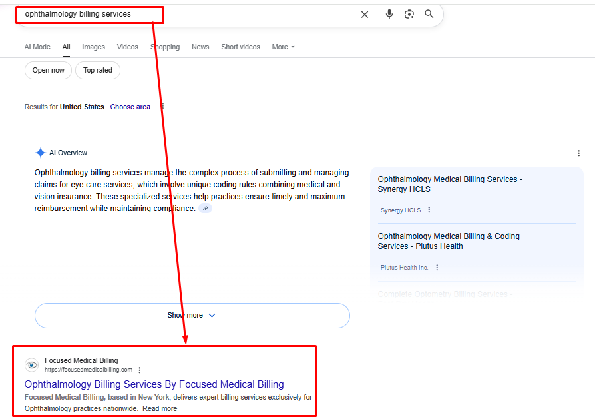The height and width of the screenshot is (419, 595).
Task: Click the Choose area link
Action: pos(130,107)
